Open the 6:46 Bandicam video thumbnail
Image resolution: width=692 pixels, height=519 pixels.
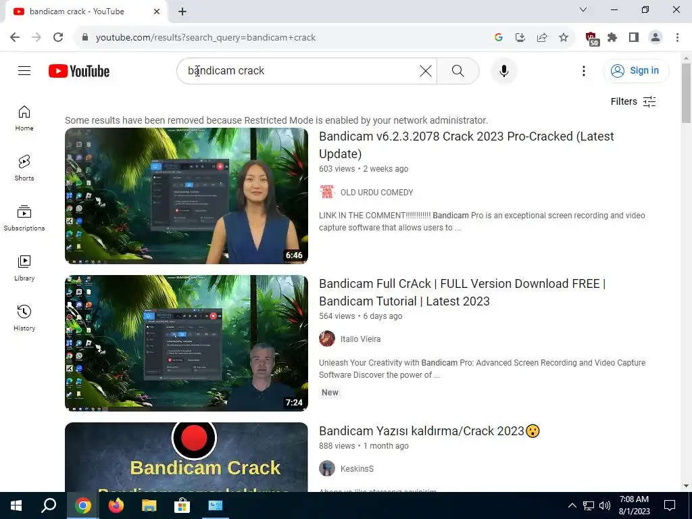pos(187,196)
